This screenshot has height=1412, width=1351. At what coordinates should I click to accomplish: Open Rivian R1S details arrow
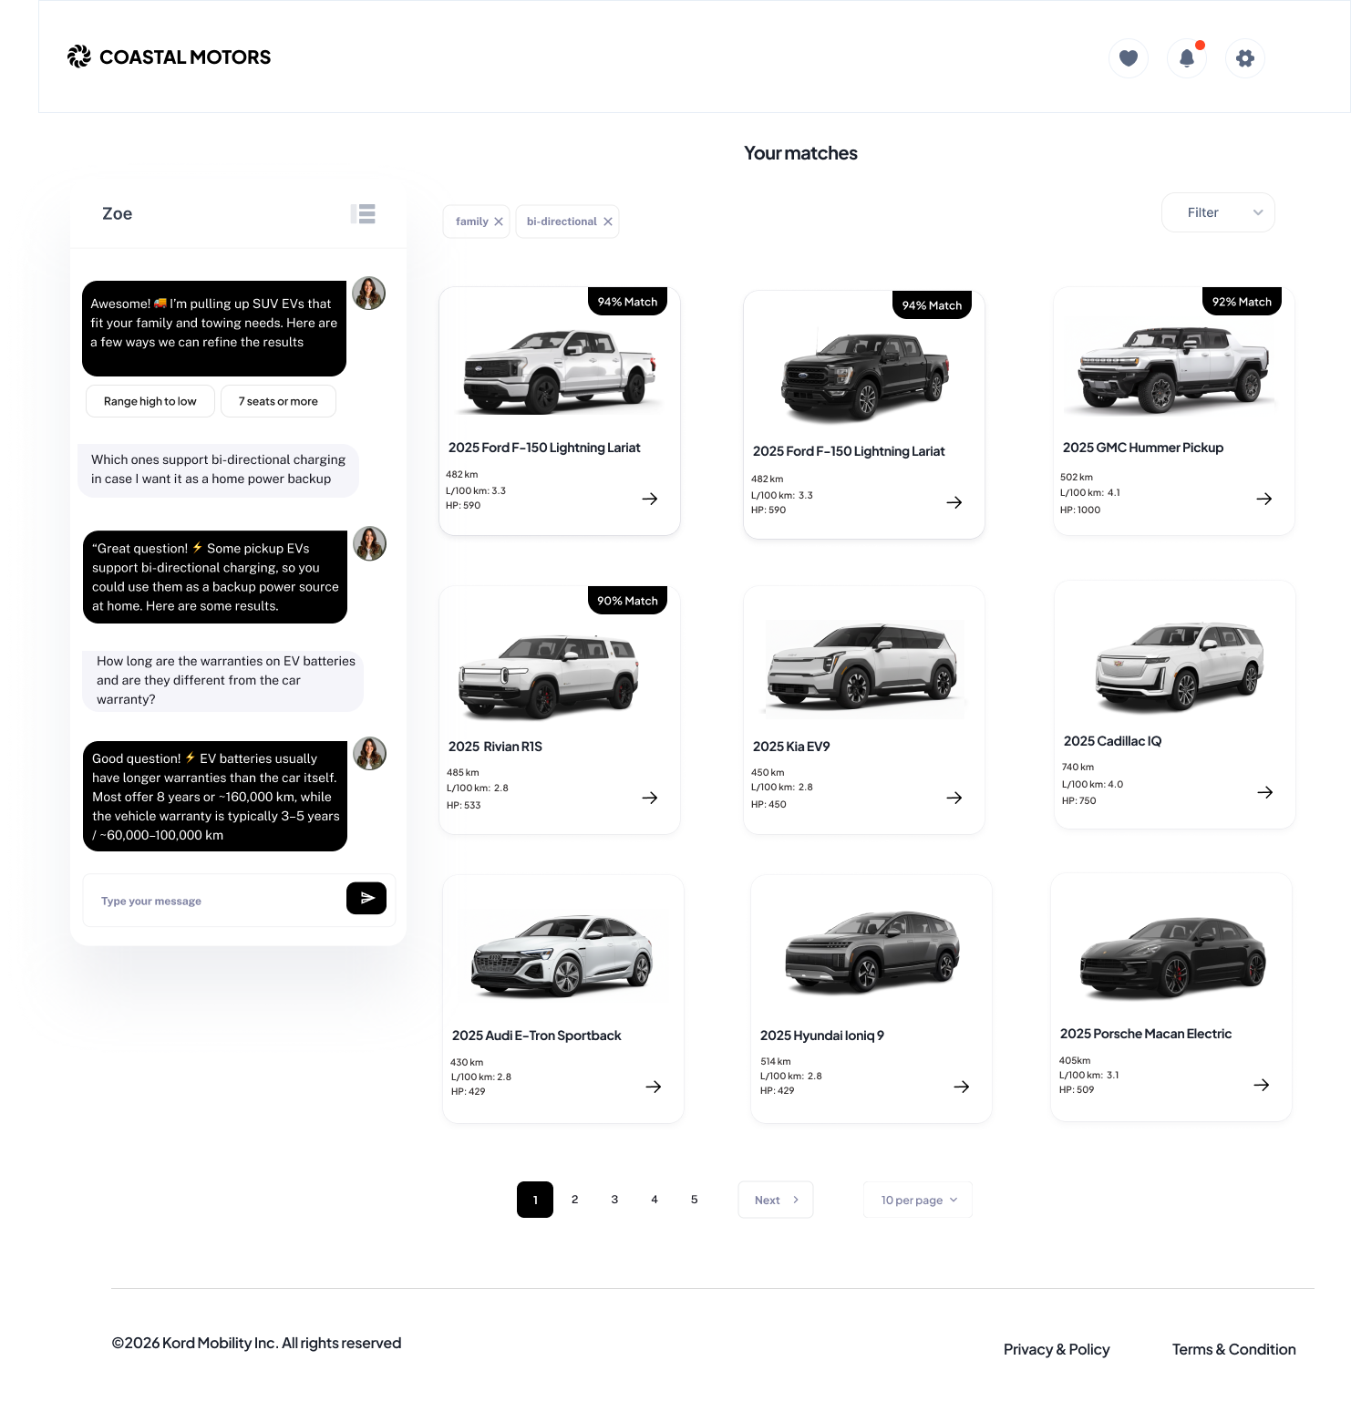point(650,798)
